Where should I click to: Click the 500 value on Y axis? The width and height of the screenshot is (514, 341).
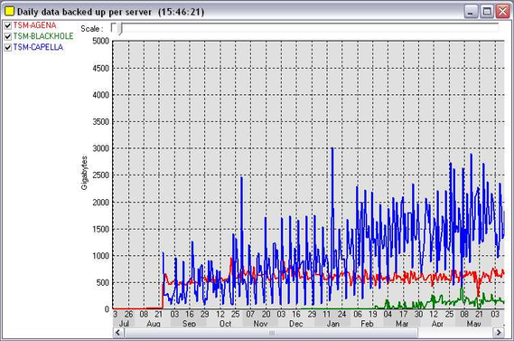click(103, 282)
